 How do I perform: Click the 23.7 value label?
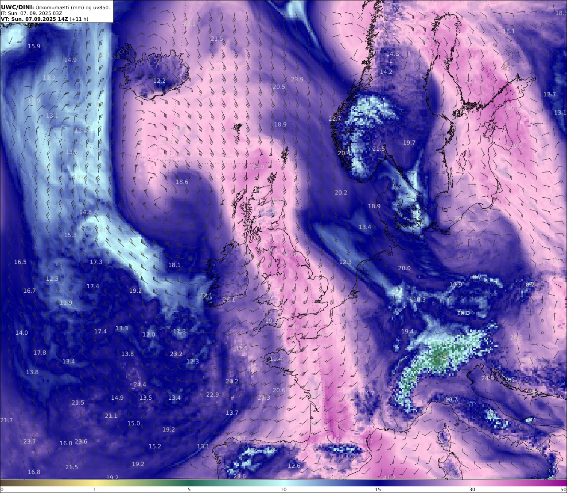pos(30,441)
